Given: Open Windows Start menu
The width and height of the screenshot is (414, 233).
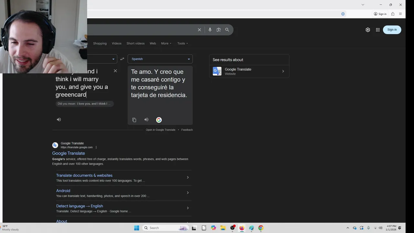Looking at the screenshot, I should click(136, 228).
